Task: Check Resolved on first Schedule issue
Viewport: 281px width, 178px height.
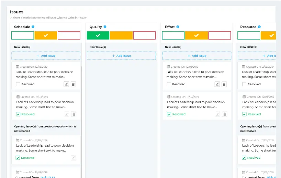Action: coord(18,84)
